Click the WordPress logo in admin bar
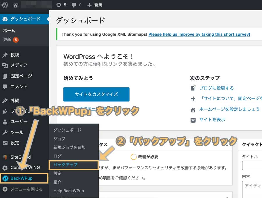 point(5,5)
